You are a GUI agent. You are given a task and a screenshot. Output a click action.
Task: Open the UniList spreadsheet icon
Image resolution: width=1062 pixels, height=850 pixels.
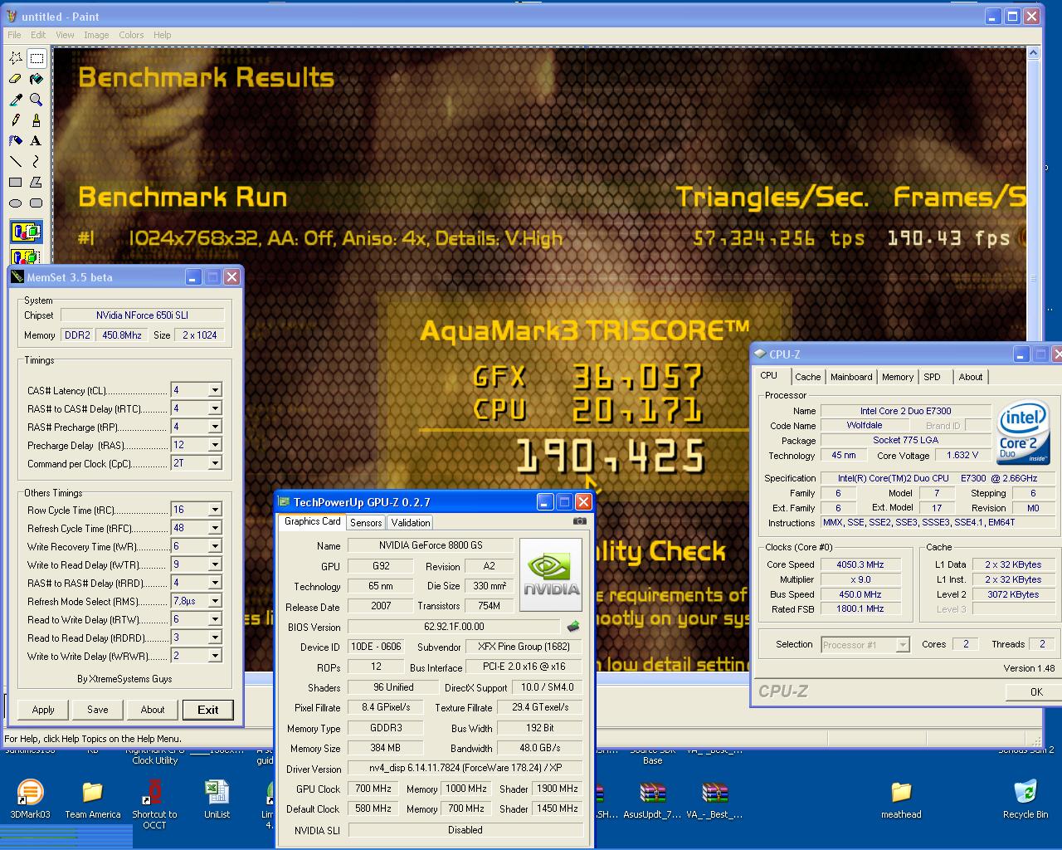point(217,800)
